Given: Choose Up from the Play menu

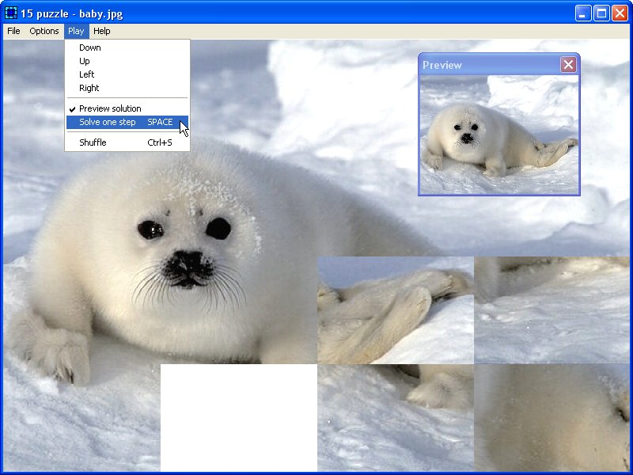Looking at the screenshot, I should tap(85, 61).
